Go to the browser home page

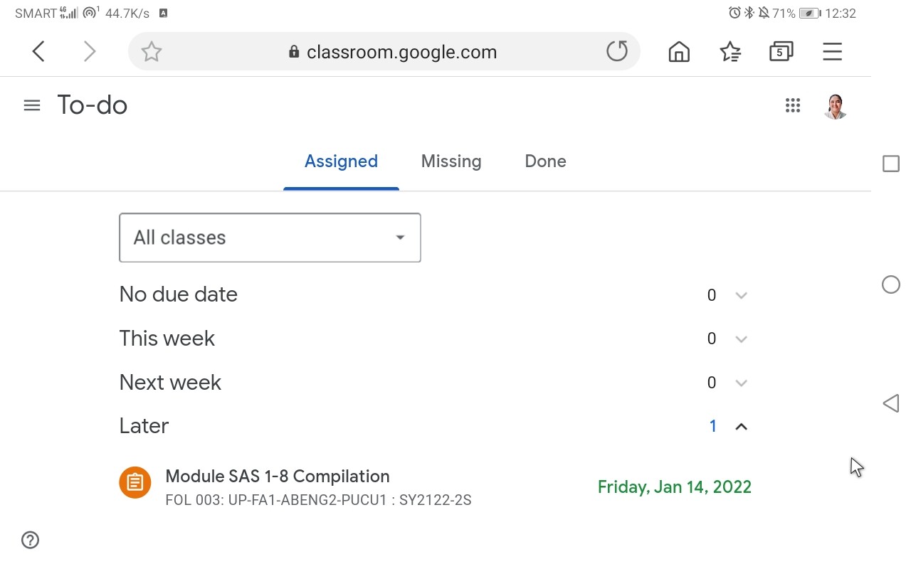[679, 51]
